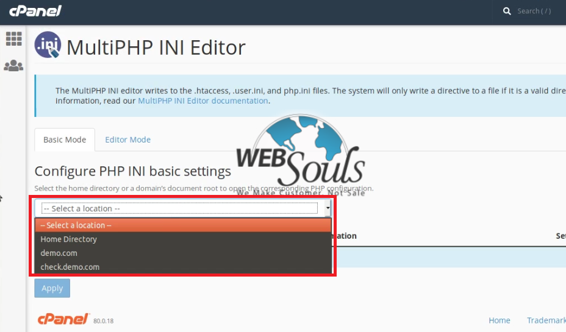Choose the highlighted Select a location option
Image resolution: width=566 pixels, height=332 pixels.
coord(183,225)
